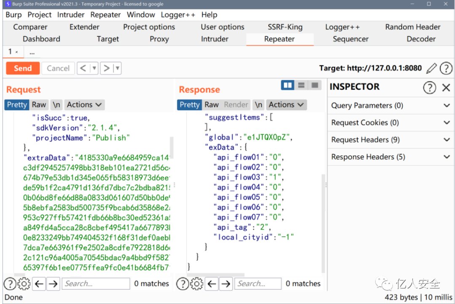Screen dimensions: 455x304
Task: Open the SSRF-King tab
Action: tap(285, 27)
